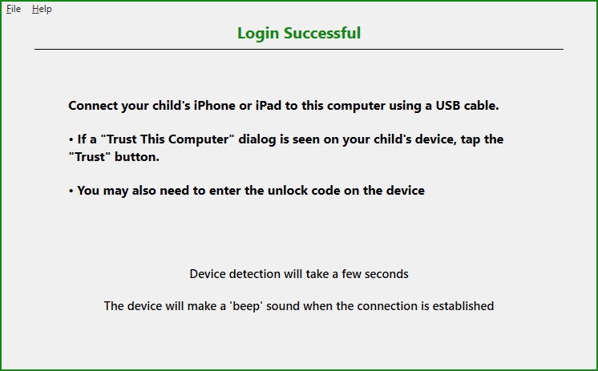This screenshot has width=598, height=371.
Task: Click the word iPad in the instructions
Action: click(x=268, y=106)
